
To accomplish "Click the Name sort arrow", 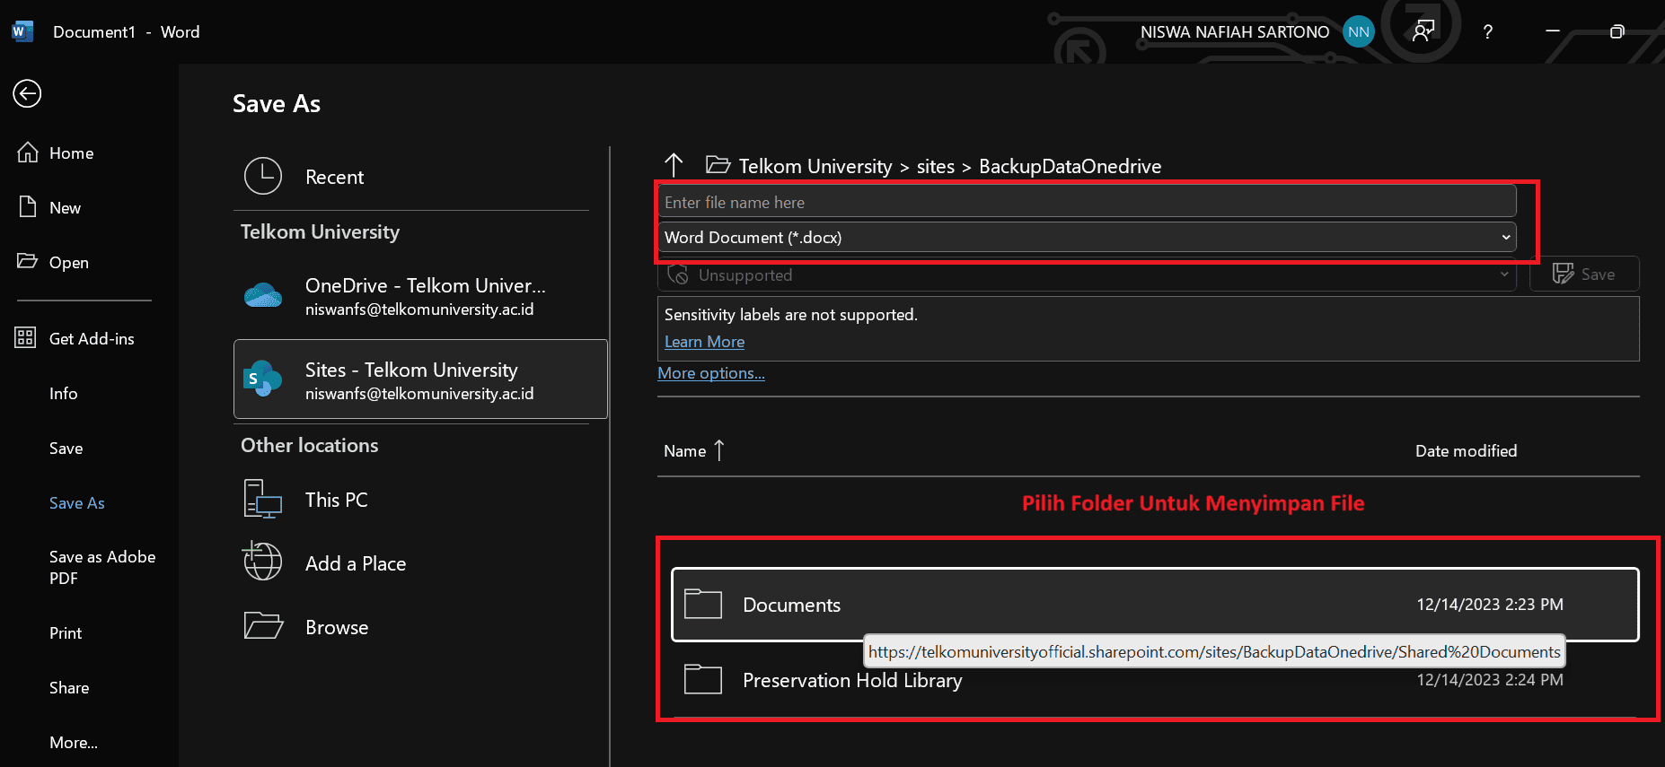I will point(719,450).
